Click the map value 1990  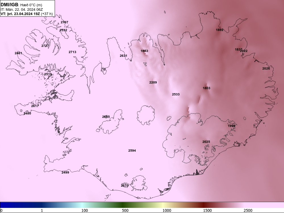click(x=231, y=126)
